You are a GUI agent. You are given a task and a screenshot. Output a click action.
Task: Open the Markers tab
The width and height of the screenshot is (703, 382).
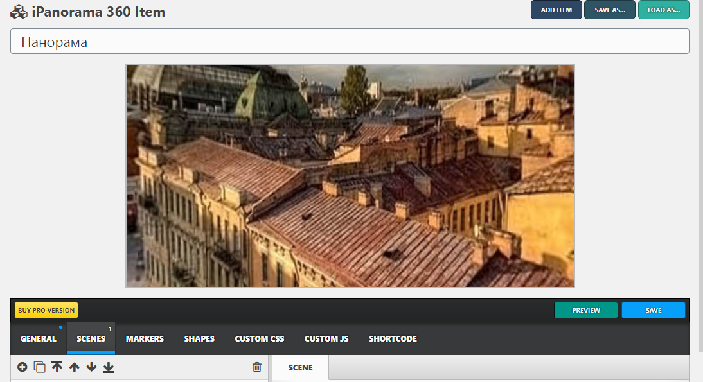click(145, 338)
